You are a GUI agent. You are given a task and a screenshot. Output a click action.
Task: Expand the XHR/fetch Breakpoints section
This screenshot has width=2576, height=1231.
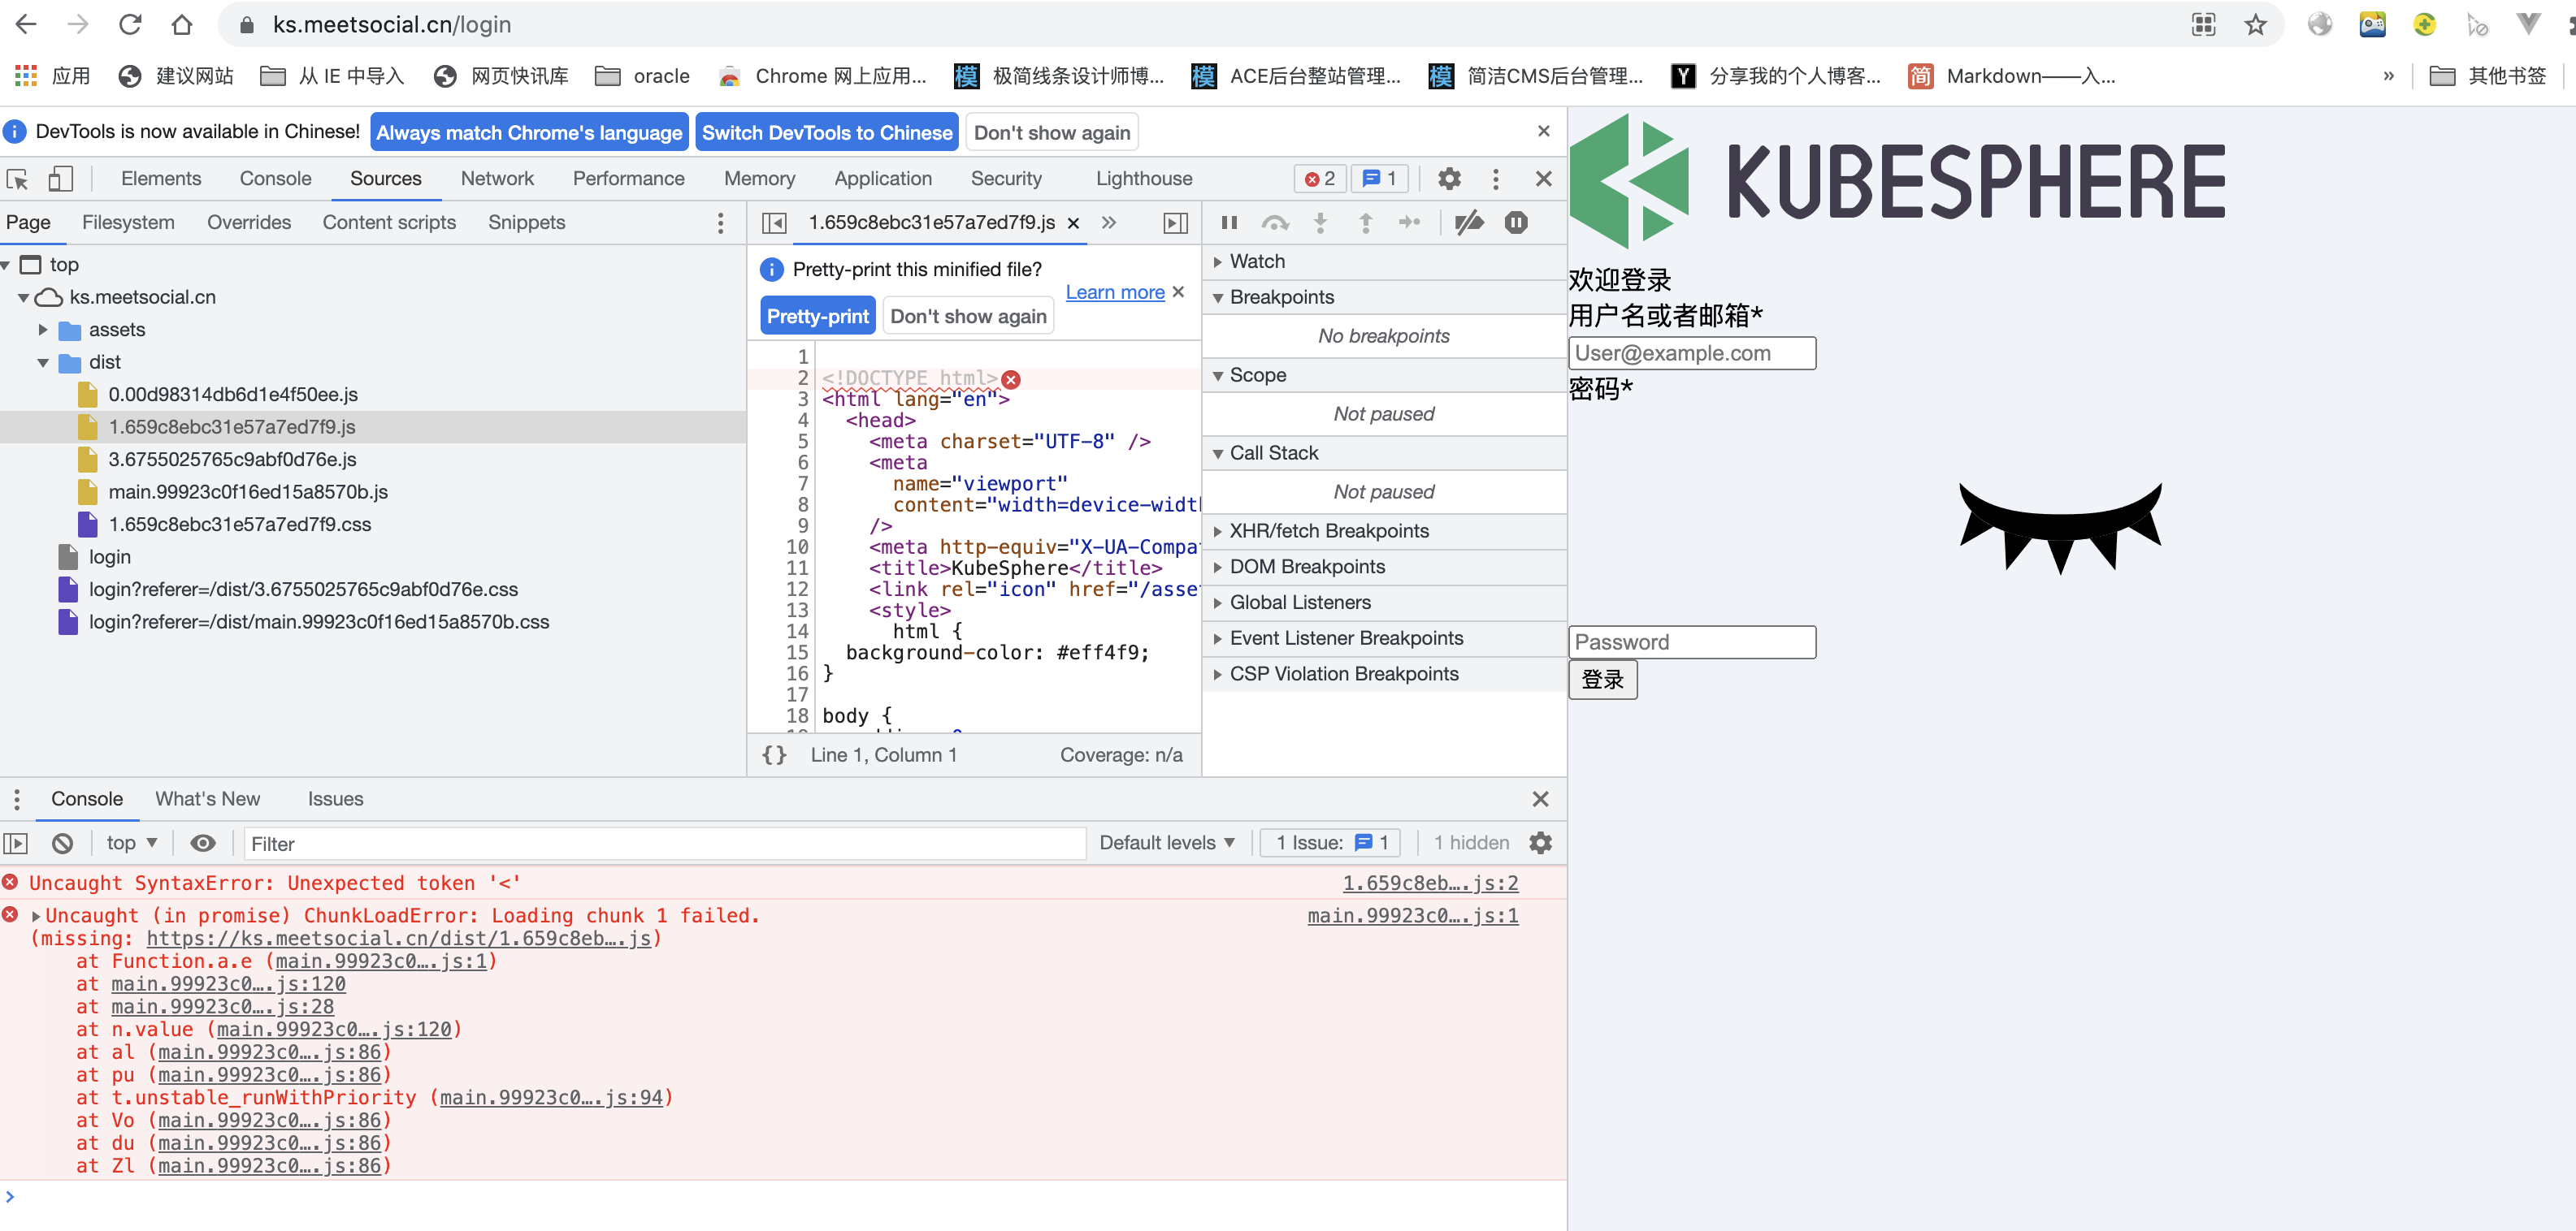pyautogui.click(x=1218, y=530)
